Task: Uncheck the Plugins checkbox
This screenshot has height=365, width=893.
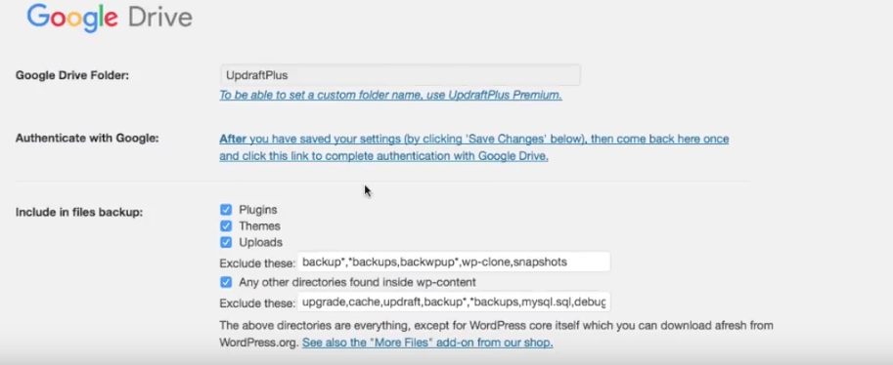Action: click(226, 210)
